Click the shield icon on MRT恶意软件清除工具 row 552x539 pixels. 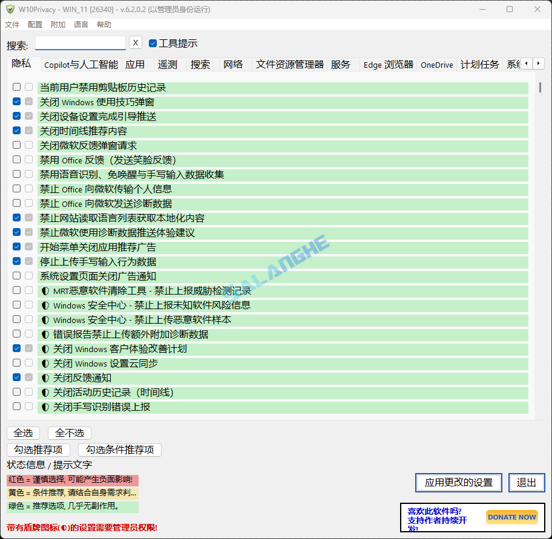point(45,291)
